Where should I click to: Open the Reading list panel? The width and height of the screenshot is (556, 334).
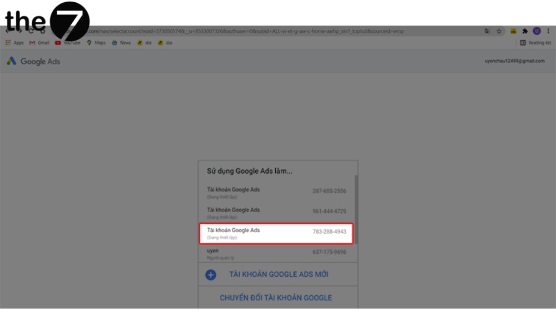click(x=535, y=43)
